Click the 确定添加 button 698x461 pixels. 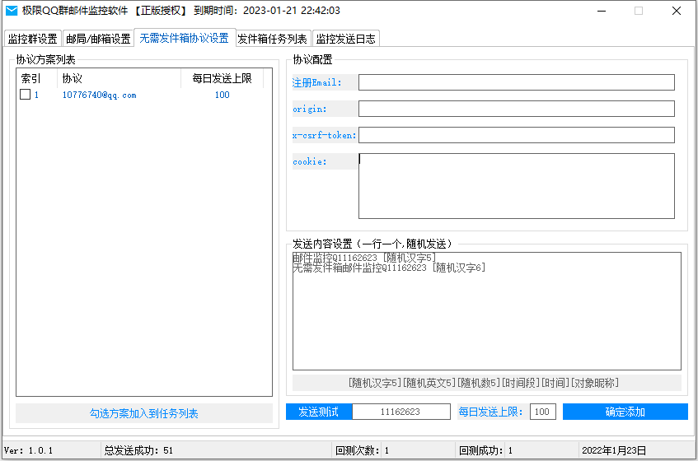pos(625,412)
